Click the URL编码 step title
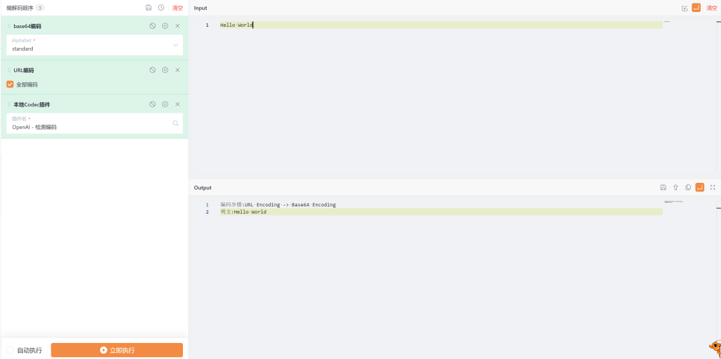Screen dimensions: 721x359 pos(23,70)
